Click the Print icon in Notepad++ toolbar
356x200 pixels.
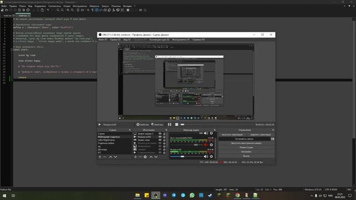(28, 10)
